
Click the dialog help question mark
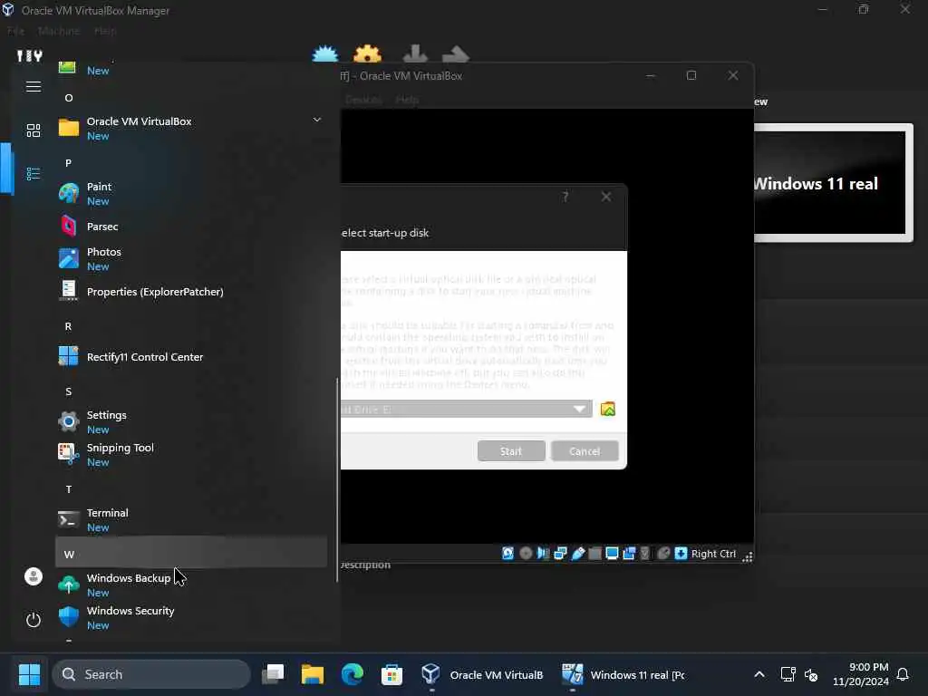coord(565,197)
